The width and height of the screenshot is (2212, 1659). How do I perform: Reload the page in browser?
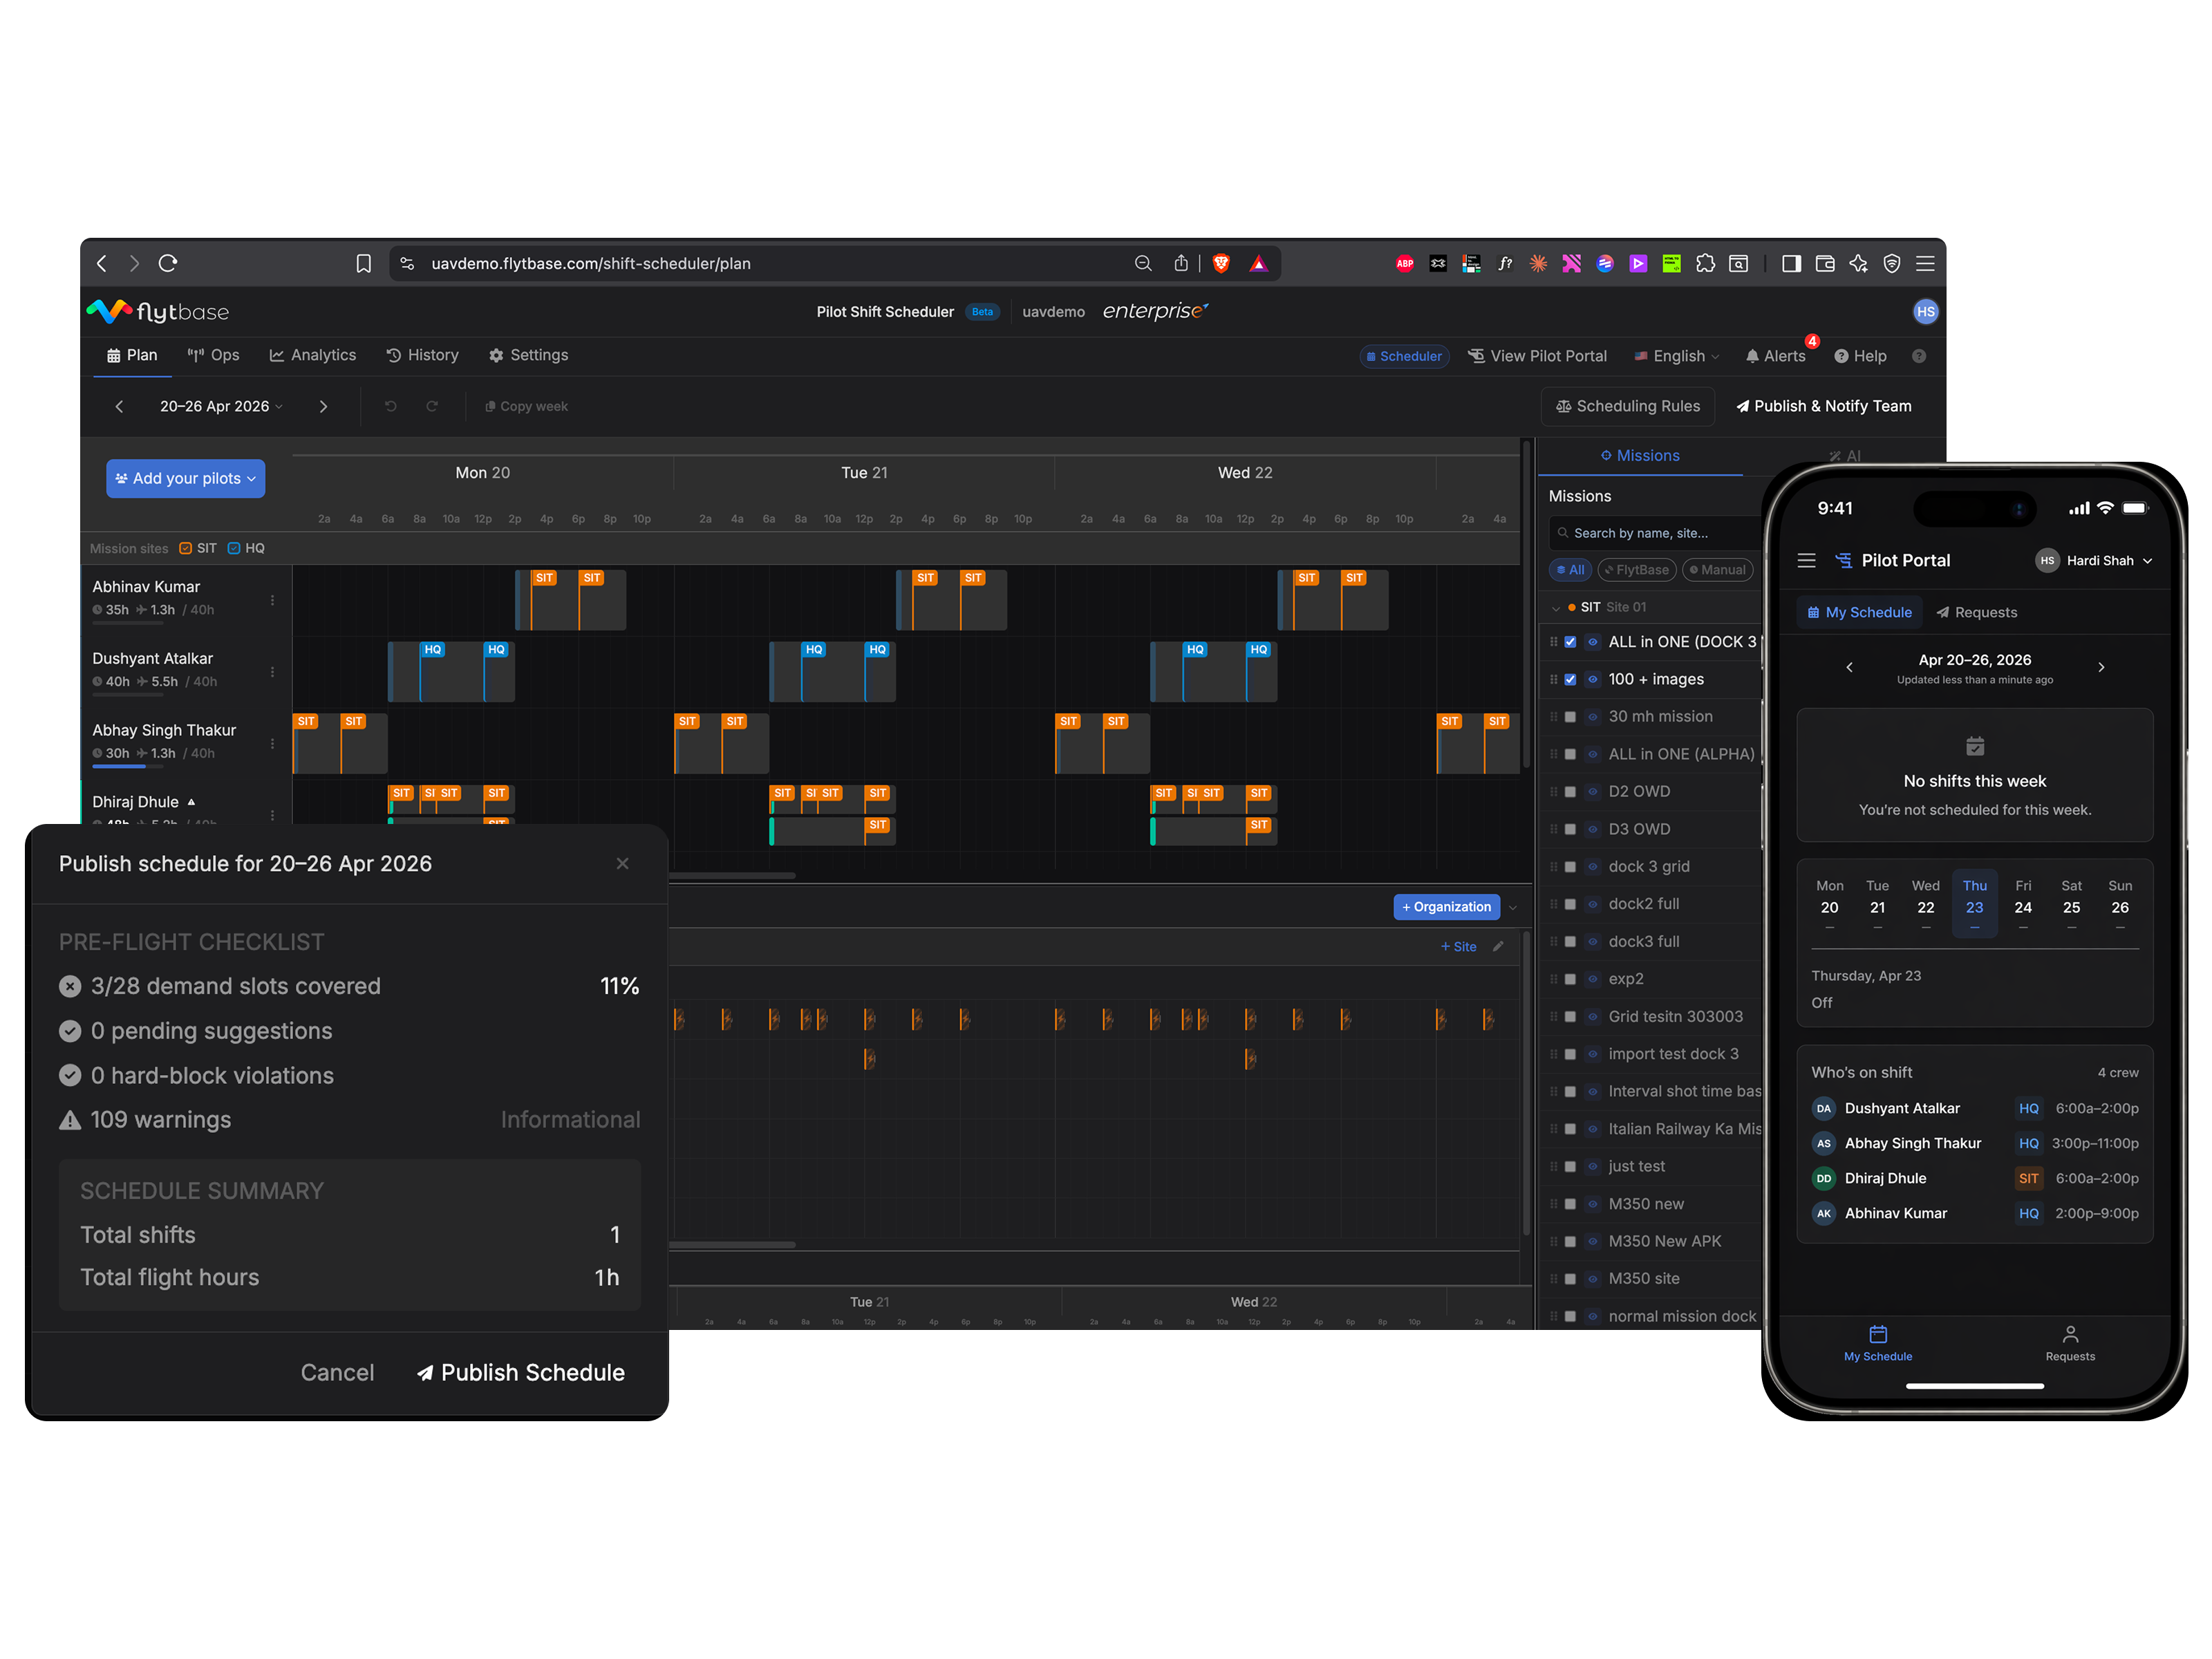tap(168, 263)
